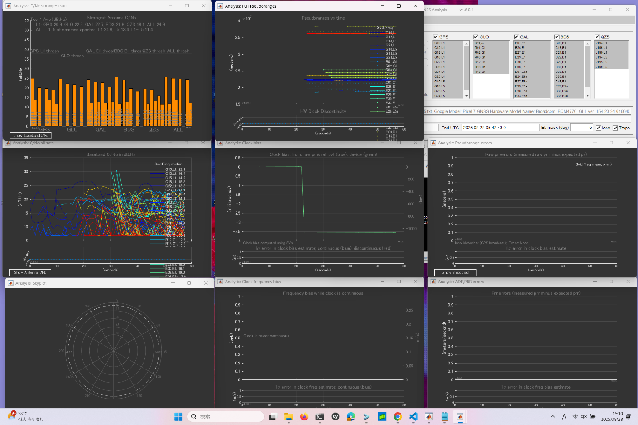Viewport: 638px width, 425px height.
Task: Click MATLAB icon in Skyplot window title
Action: [11, 283]
